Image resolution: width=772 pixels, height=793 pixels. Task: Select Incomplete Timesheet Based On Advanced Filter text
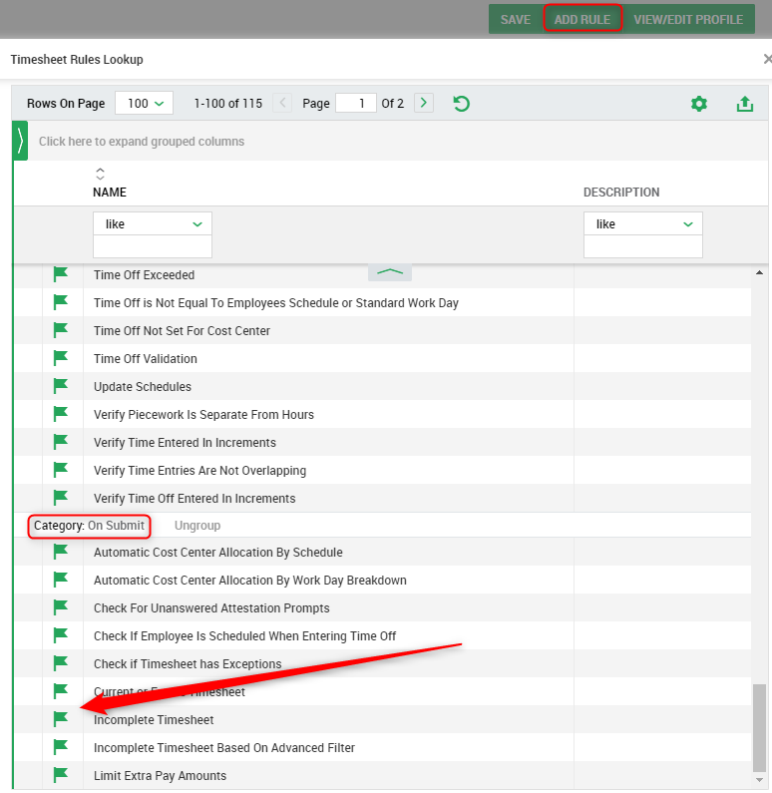pos(224,748)
